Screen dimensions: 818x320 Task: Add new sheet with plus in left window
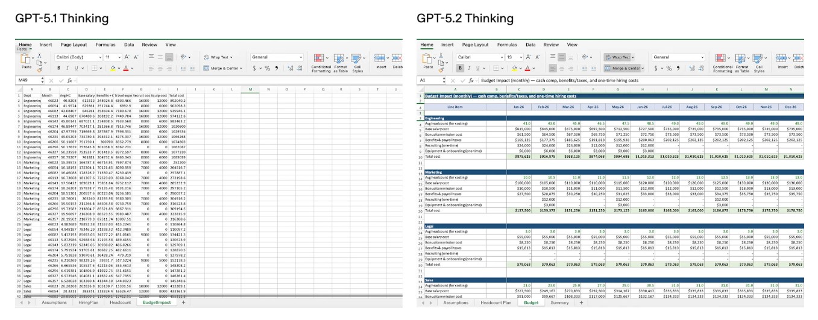(x=183, y=303)
